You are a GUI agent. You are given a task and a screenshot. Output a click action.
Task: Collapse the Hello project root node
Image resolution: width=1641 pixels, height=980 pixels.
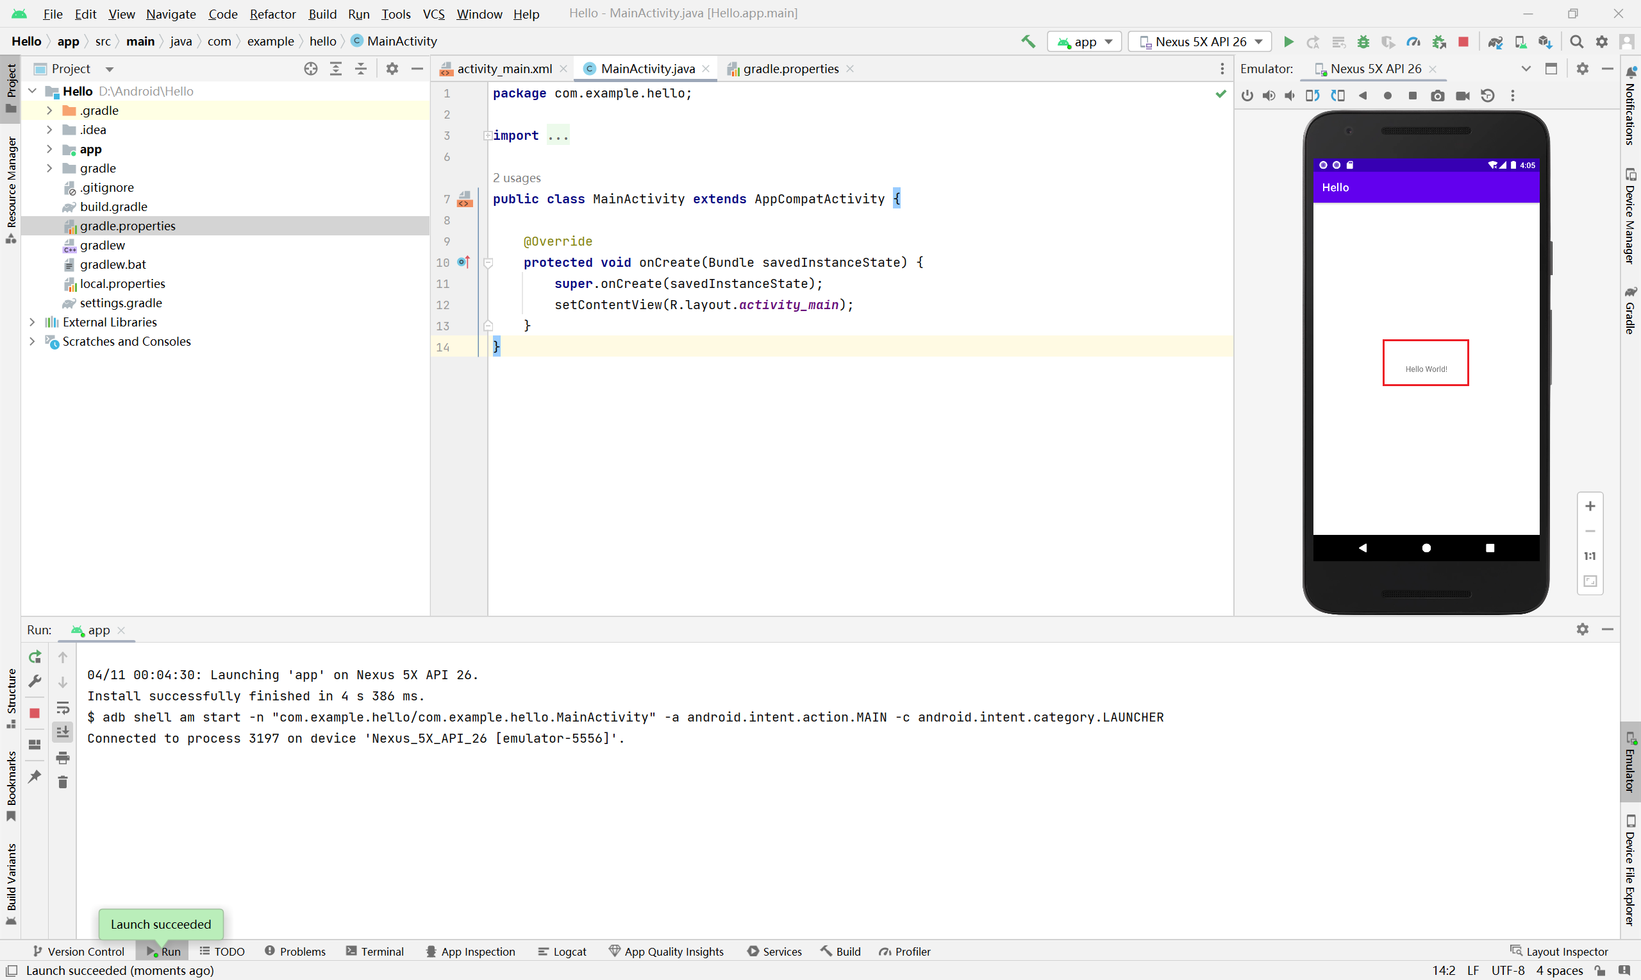pos(31,91)
